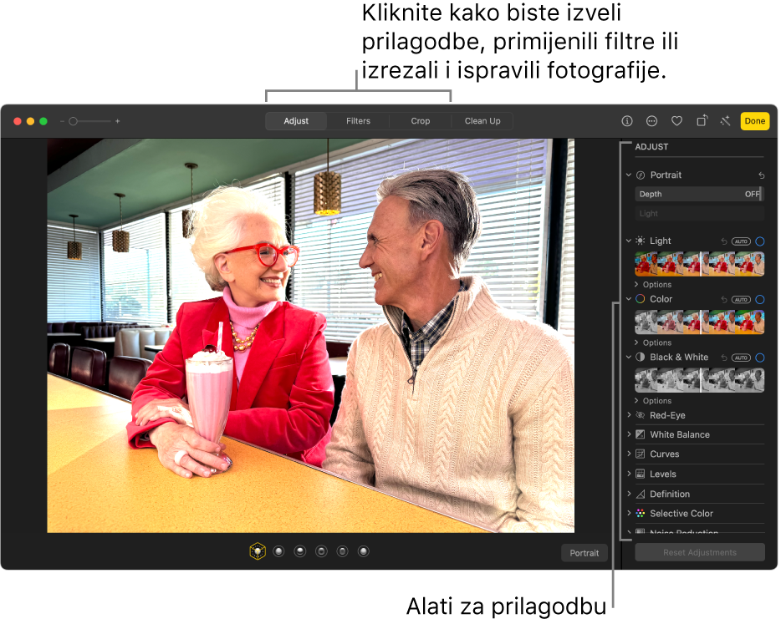Expand Options under the Light adjustment
781x624 pixels.
[651, 284]
